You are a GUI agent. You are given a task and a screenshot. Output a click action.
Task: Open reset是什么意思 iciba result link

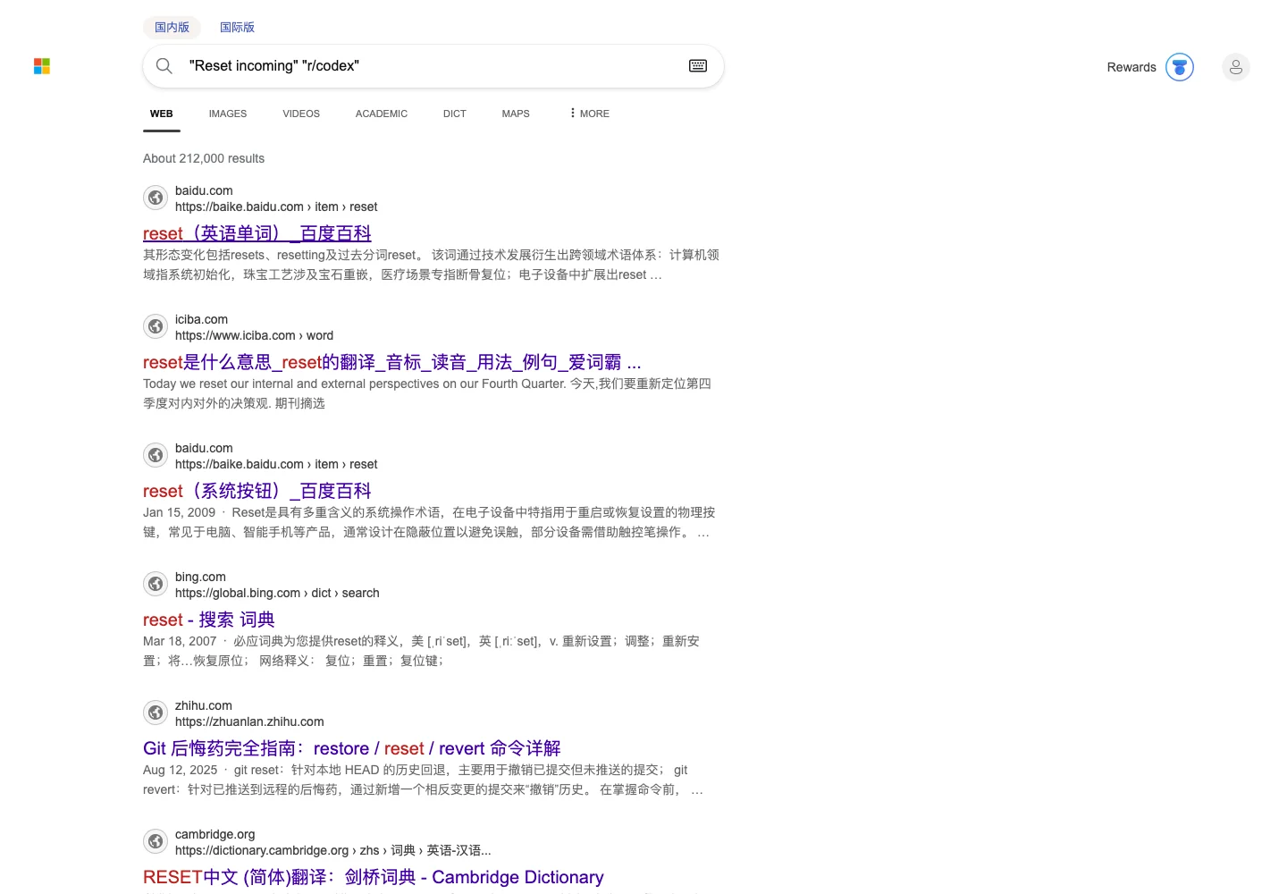point(392,362)
